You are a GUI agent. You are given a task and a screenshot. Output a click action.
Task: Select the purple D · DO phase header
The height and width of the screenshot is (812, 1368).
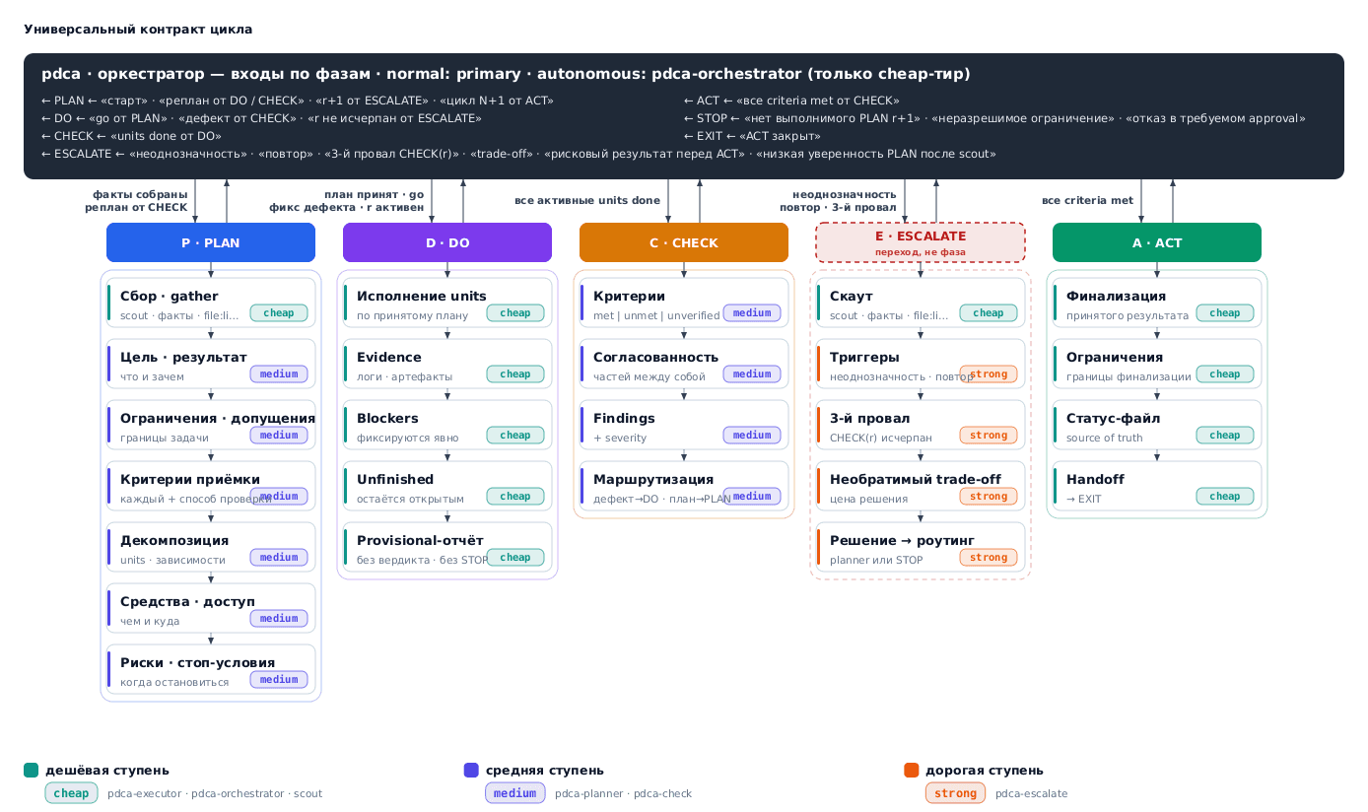point(447,242)
